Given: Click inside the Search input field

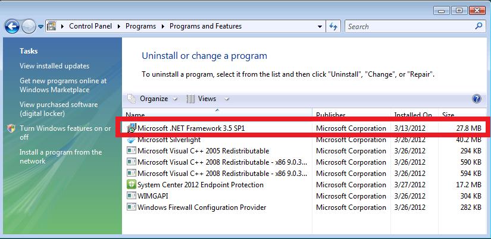Looking at the screenshot, I should [410, 27].
